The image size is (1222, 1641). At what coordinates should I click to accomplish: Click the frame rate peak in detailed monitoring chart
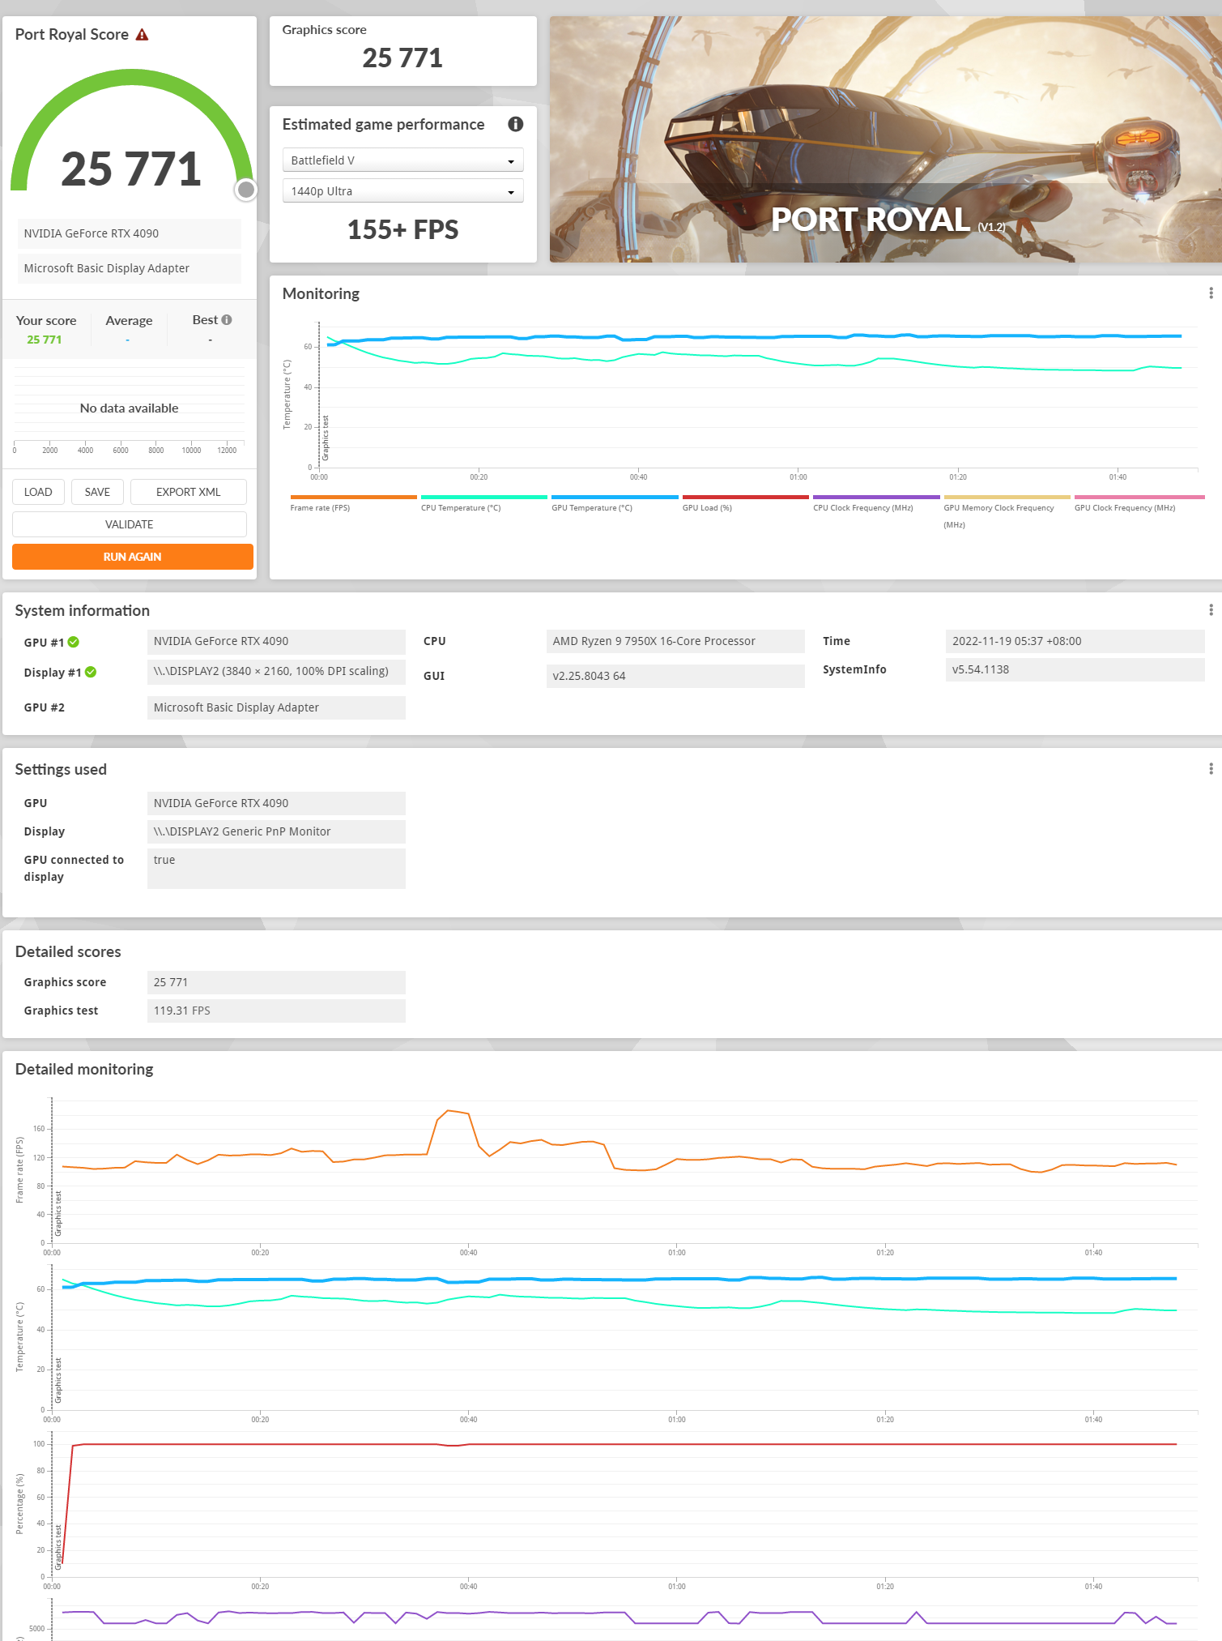449,1111
